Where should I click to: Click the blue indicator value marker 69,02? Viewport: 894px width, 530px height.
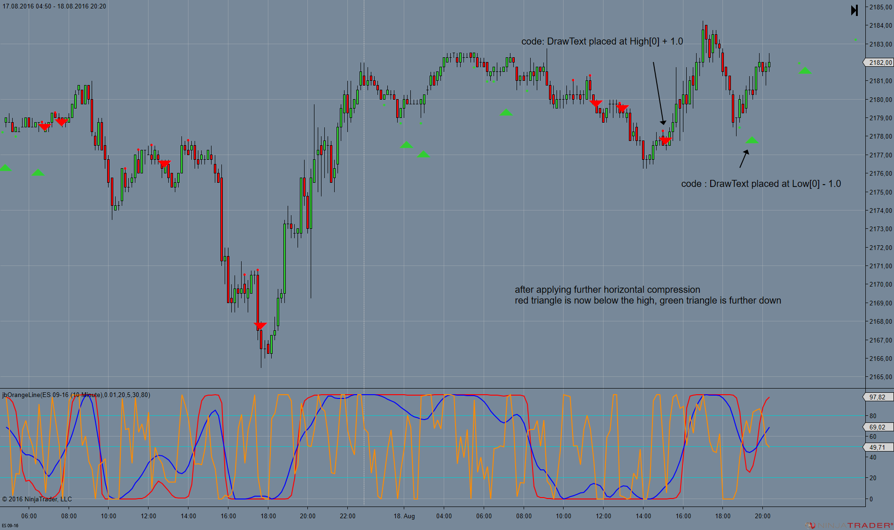coord(878,427)
